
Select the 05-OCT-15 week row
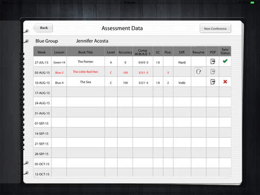point(132,164)
